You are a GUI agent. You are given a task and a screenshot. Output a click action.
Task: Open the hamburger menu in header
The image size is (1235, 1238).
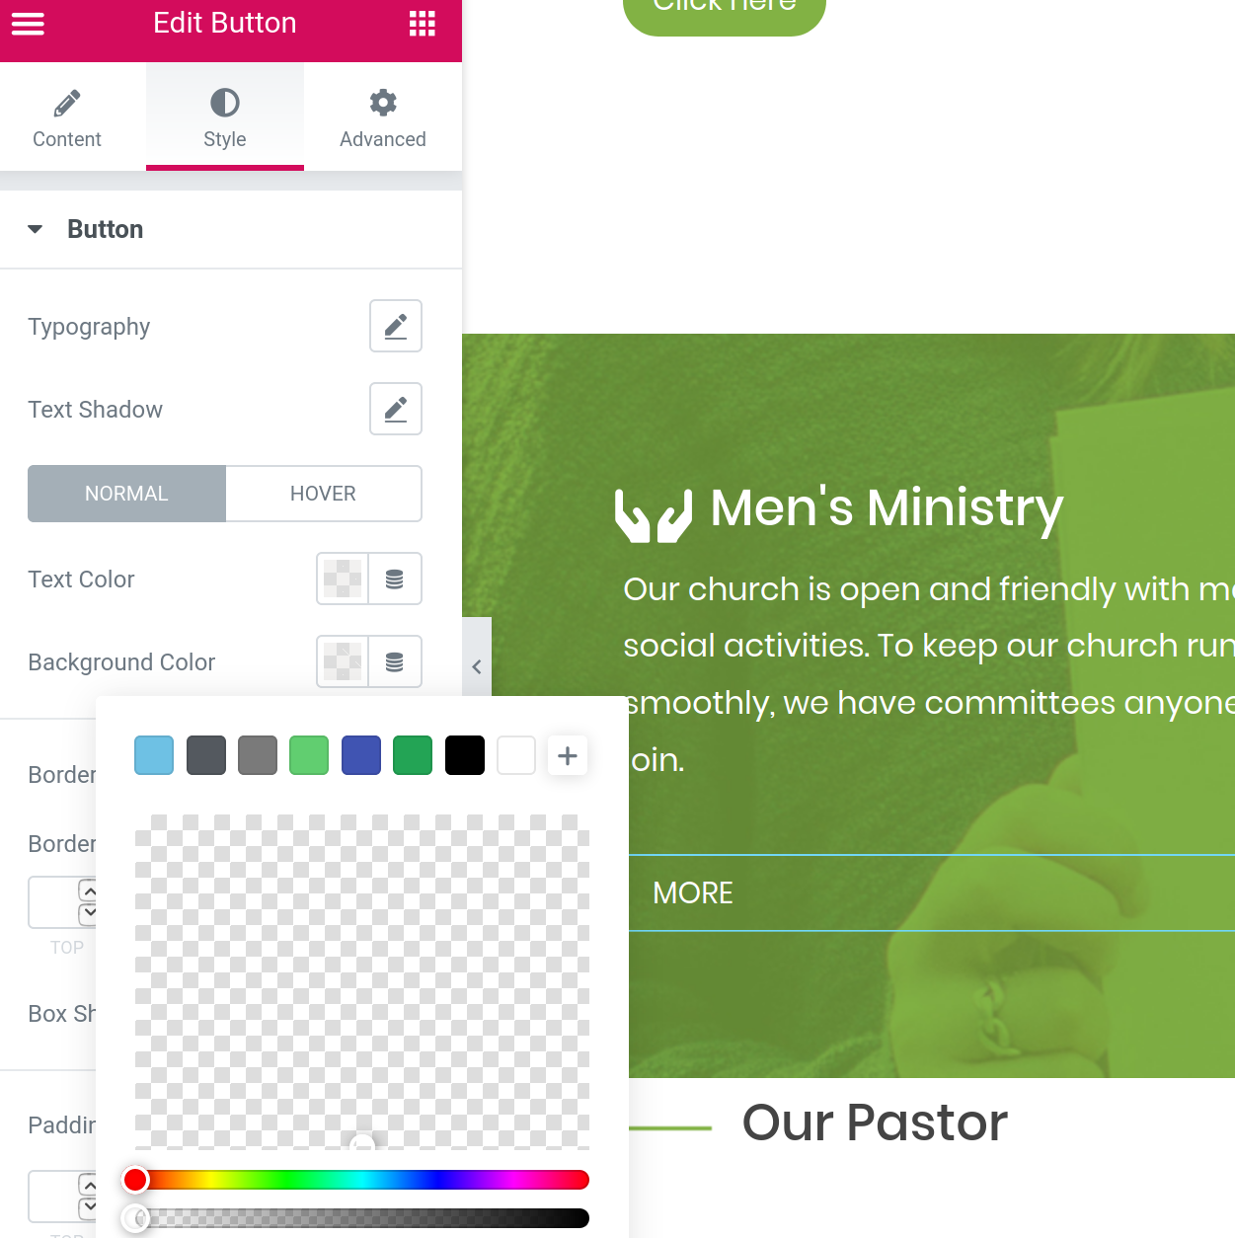click(28, 24)
